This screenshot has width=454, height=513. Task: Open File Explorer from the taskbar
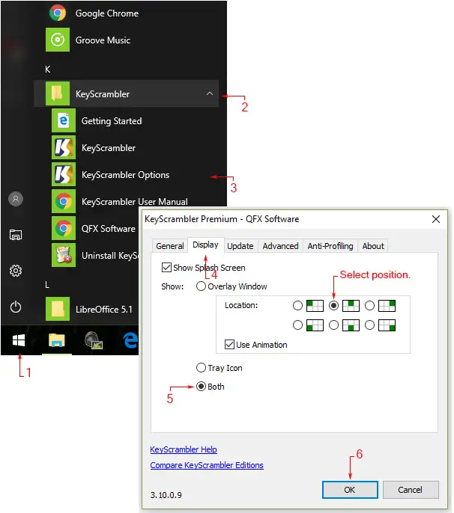[x=57, y=340]
